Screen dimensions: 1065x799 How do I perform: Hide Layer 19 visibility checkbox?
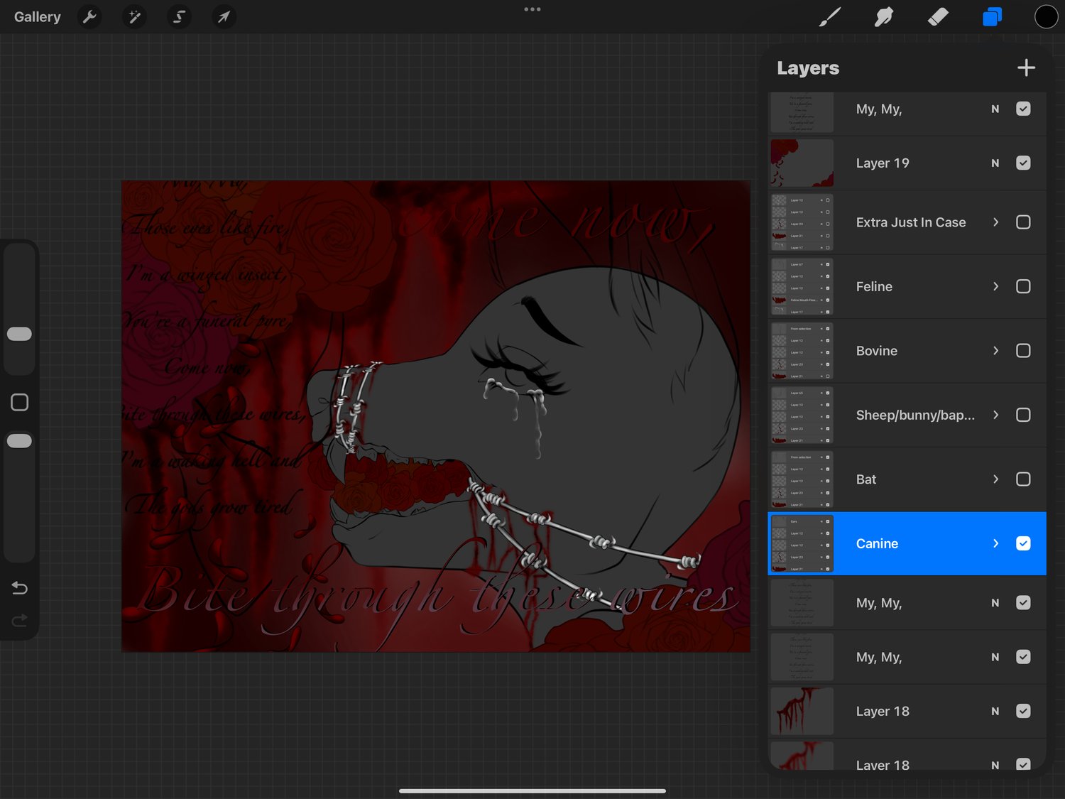click(1023, 163)
